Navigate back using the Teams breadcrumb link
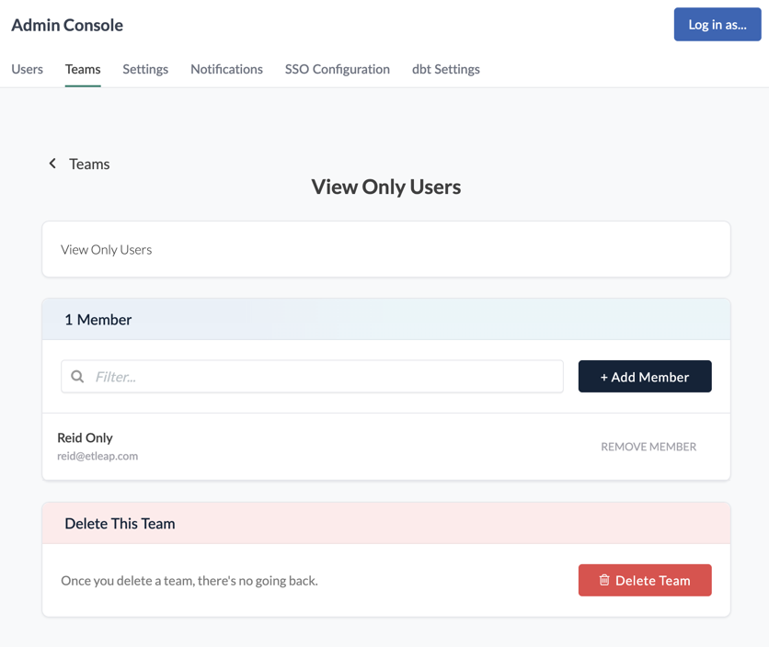The image size is (769, 647). pyautogui.click(x=89, y=164)
